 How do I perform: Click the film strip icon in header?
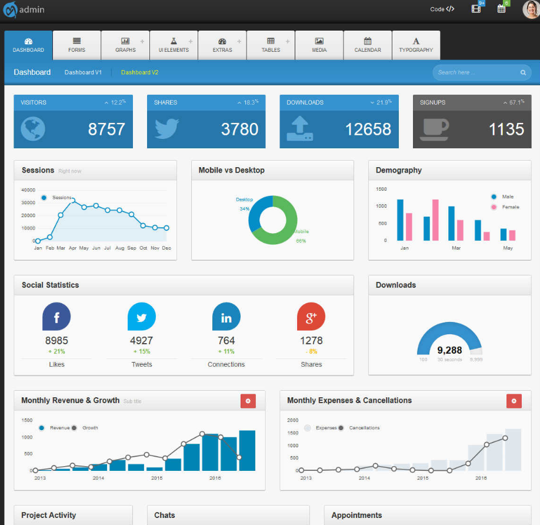[x=476, y=9]
